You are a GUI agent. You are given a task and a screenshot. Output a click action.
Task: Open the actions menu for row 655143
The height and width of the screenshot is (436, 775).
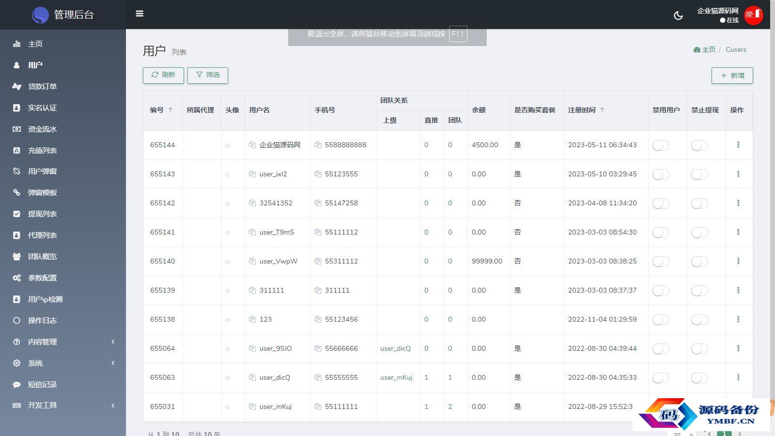point(738,174)
